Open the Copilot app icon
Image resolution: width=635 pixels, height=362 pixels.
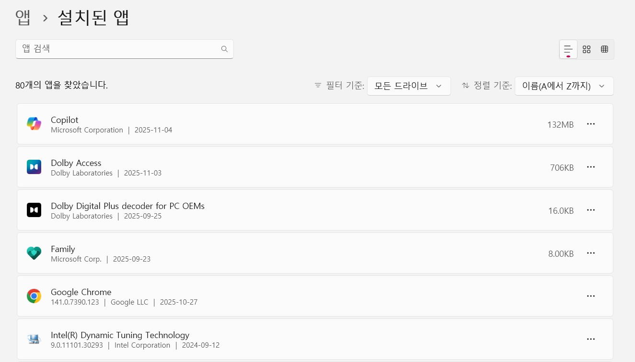point(34,123)
